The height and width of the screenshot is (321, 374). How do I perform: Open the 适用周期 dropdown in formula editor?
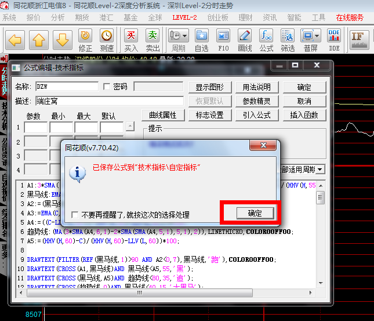tap(319, 170)
